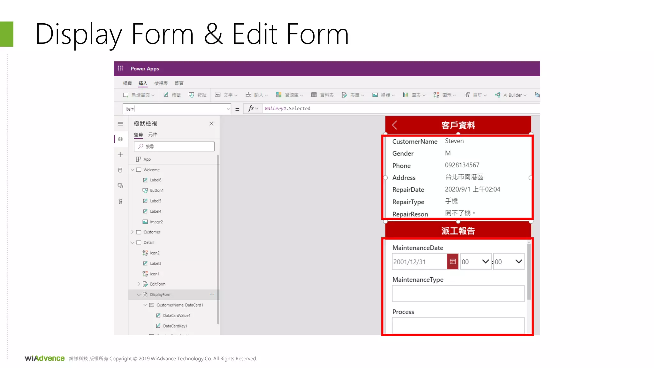Click the back arrow on 客戶資料 header
654x368 pixels.
pos(395,125)
